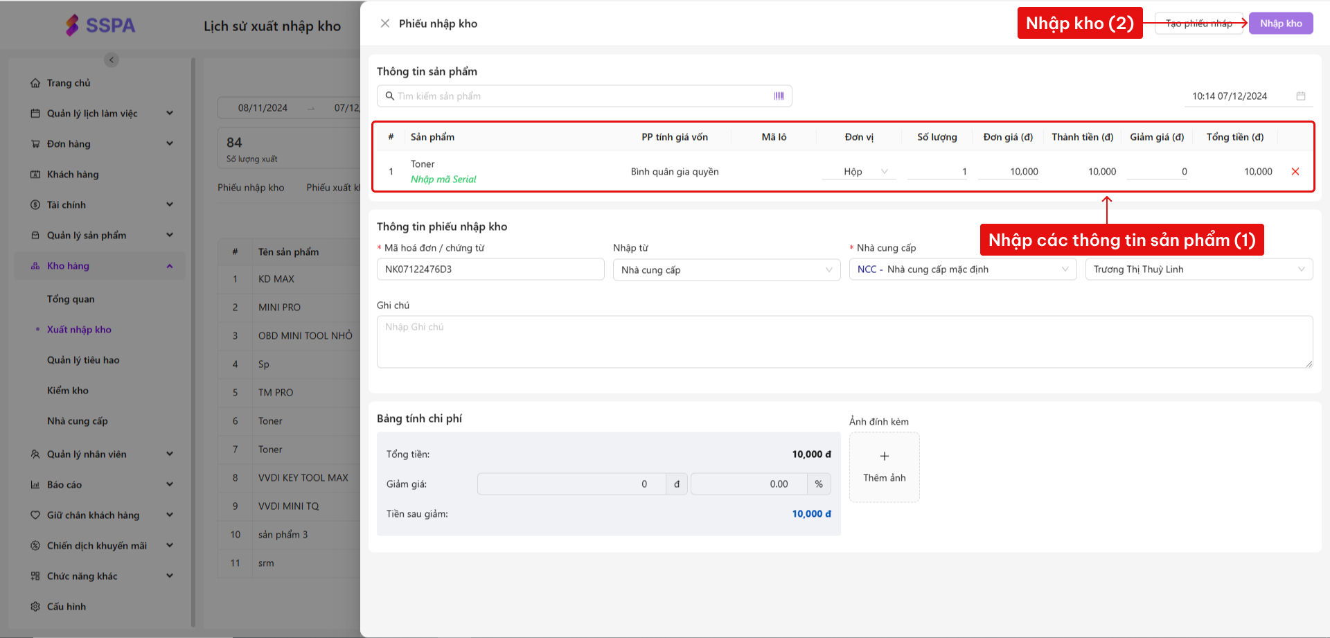Open the NCC Nhà cung cấp mặc định dropdown
The width and height of the screenshot is (1330, 638).
(x=963, y=269)
